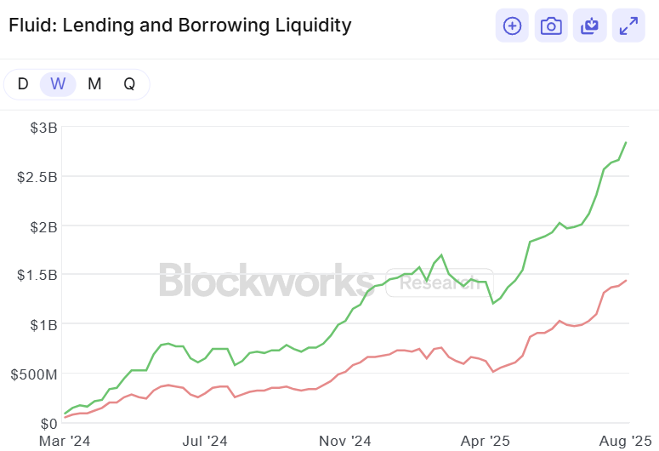Click the chart title text
This screenshot has width=659, height=451.
point(179,26)
